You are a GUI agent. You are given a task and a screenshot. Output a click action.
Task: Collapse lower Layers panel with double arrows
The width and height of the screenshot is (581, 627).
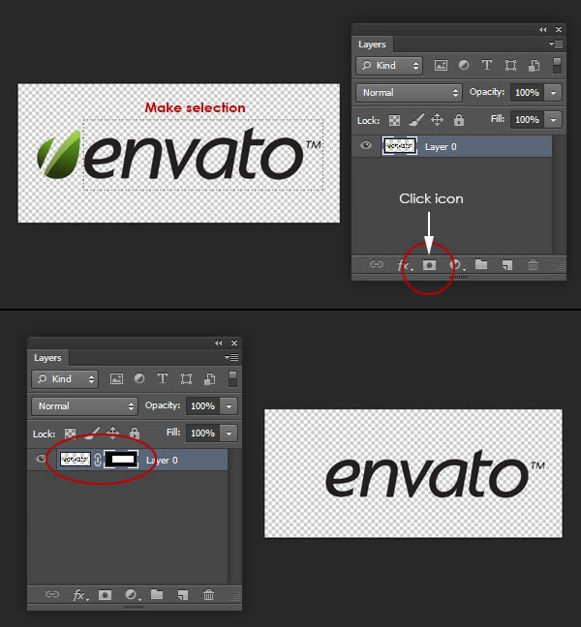tap(218, 343)
